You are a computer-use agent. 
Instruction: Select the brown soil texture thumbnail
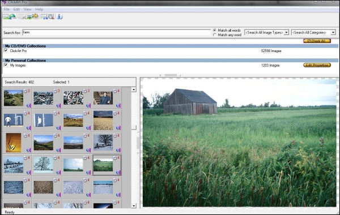point(44,187)
